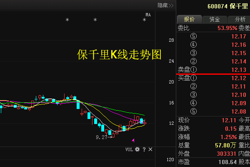Select sell level 3 price 12.15

(x=239, y=53)
